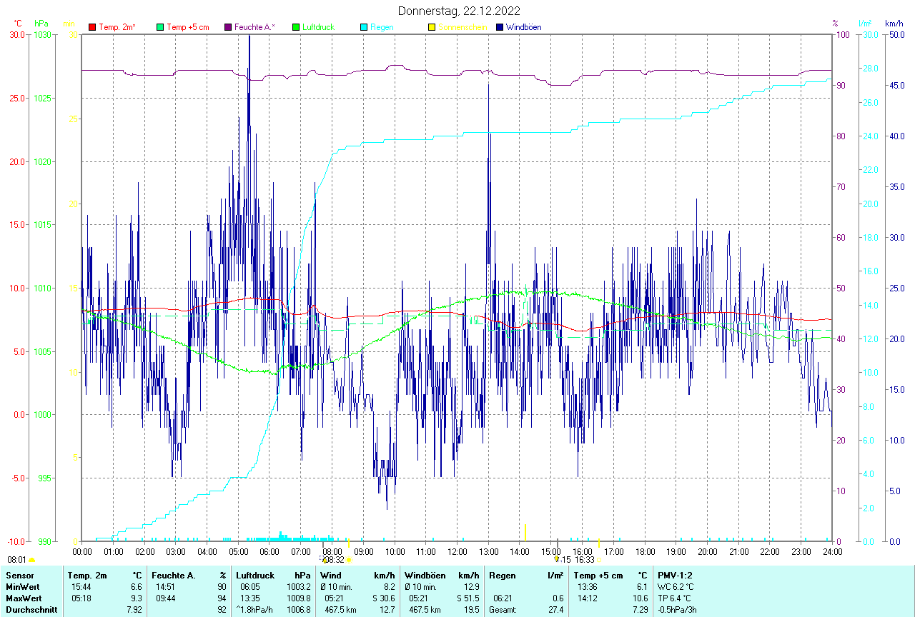
Task: Click the dark blue Windböen legend swatch
Action: click(499, 27)
